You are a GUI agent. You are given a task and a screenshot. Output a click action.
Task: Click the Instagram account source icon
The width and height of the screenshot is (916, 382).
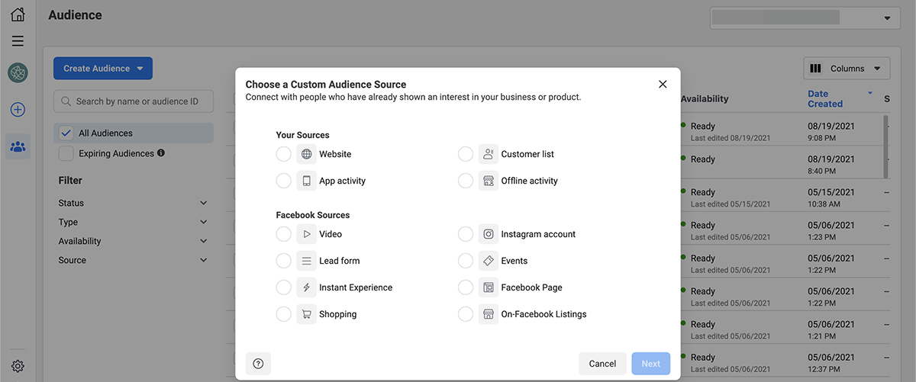pyautogui.click(x=488, y=234)
